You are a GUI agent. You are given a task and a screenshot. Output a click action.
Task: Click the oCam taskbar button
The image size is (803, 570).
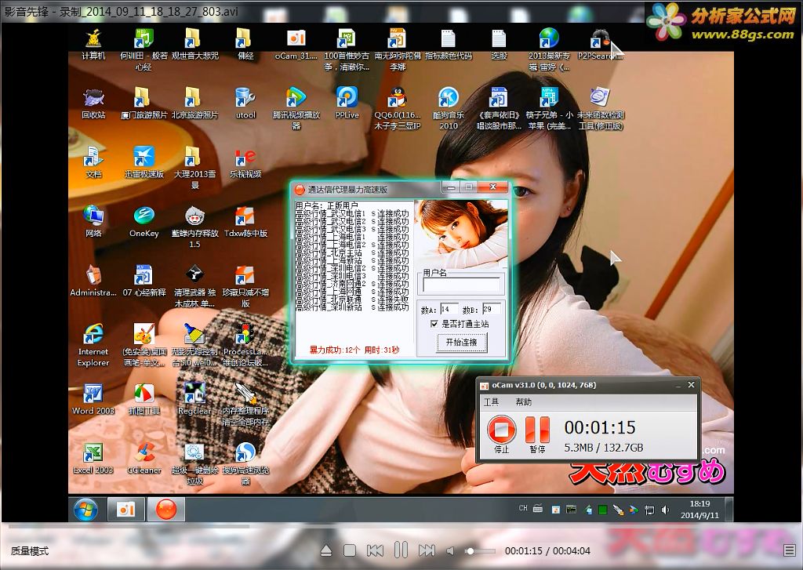(126, 510)
